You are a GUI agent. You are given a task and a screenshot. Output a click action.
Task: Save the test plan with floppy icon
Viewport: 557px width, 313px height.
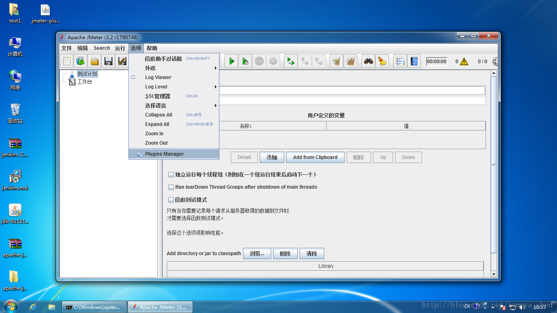coord(108,61)
